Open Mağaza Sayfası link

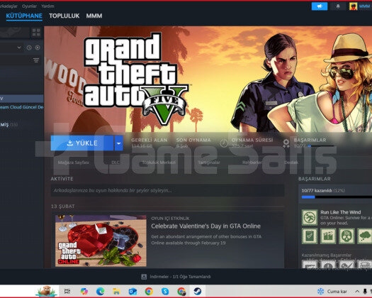point(74,162)
